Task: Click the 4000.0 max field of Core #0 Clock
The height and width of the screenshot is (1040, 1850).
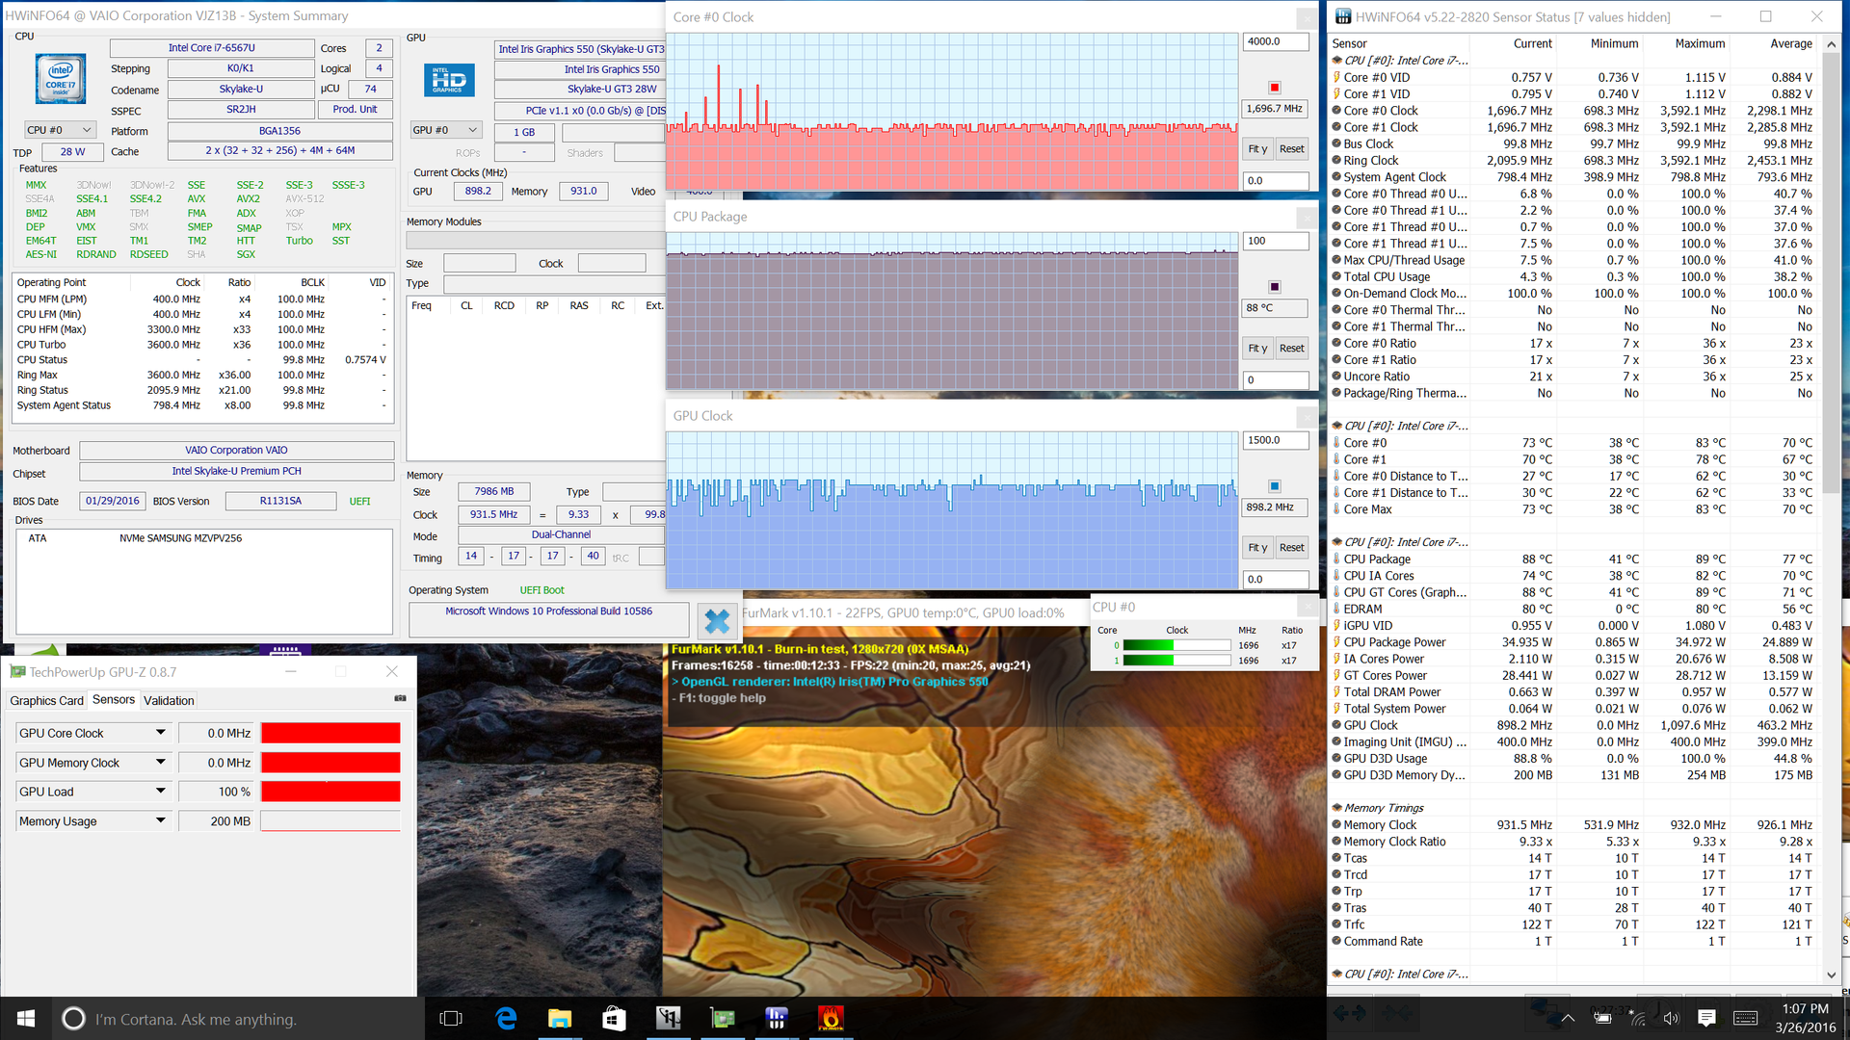Action: 1276,41
